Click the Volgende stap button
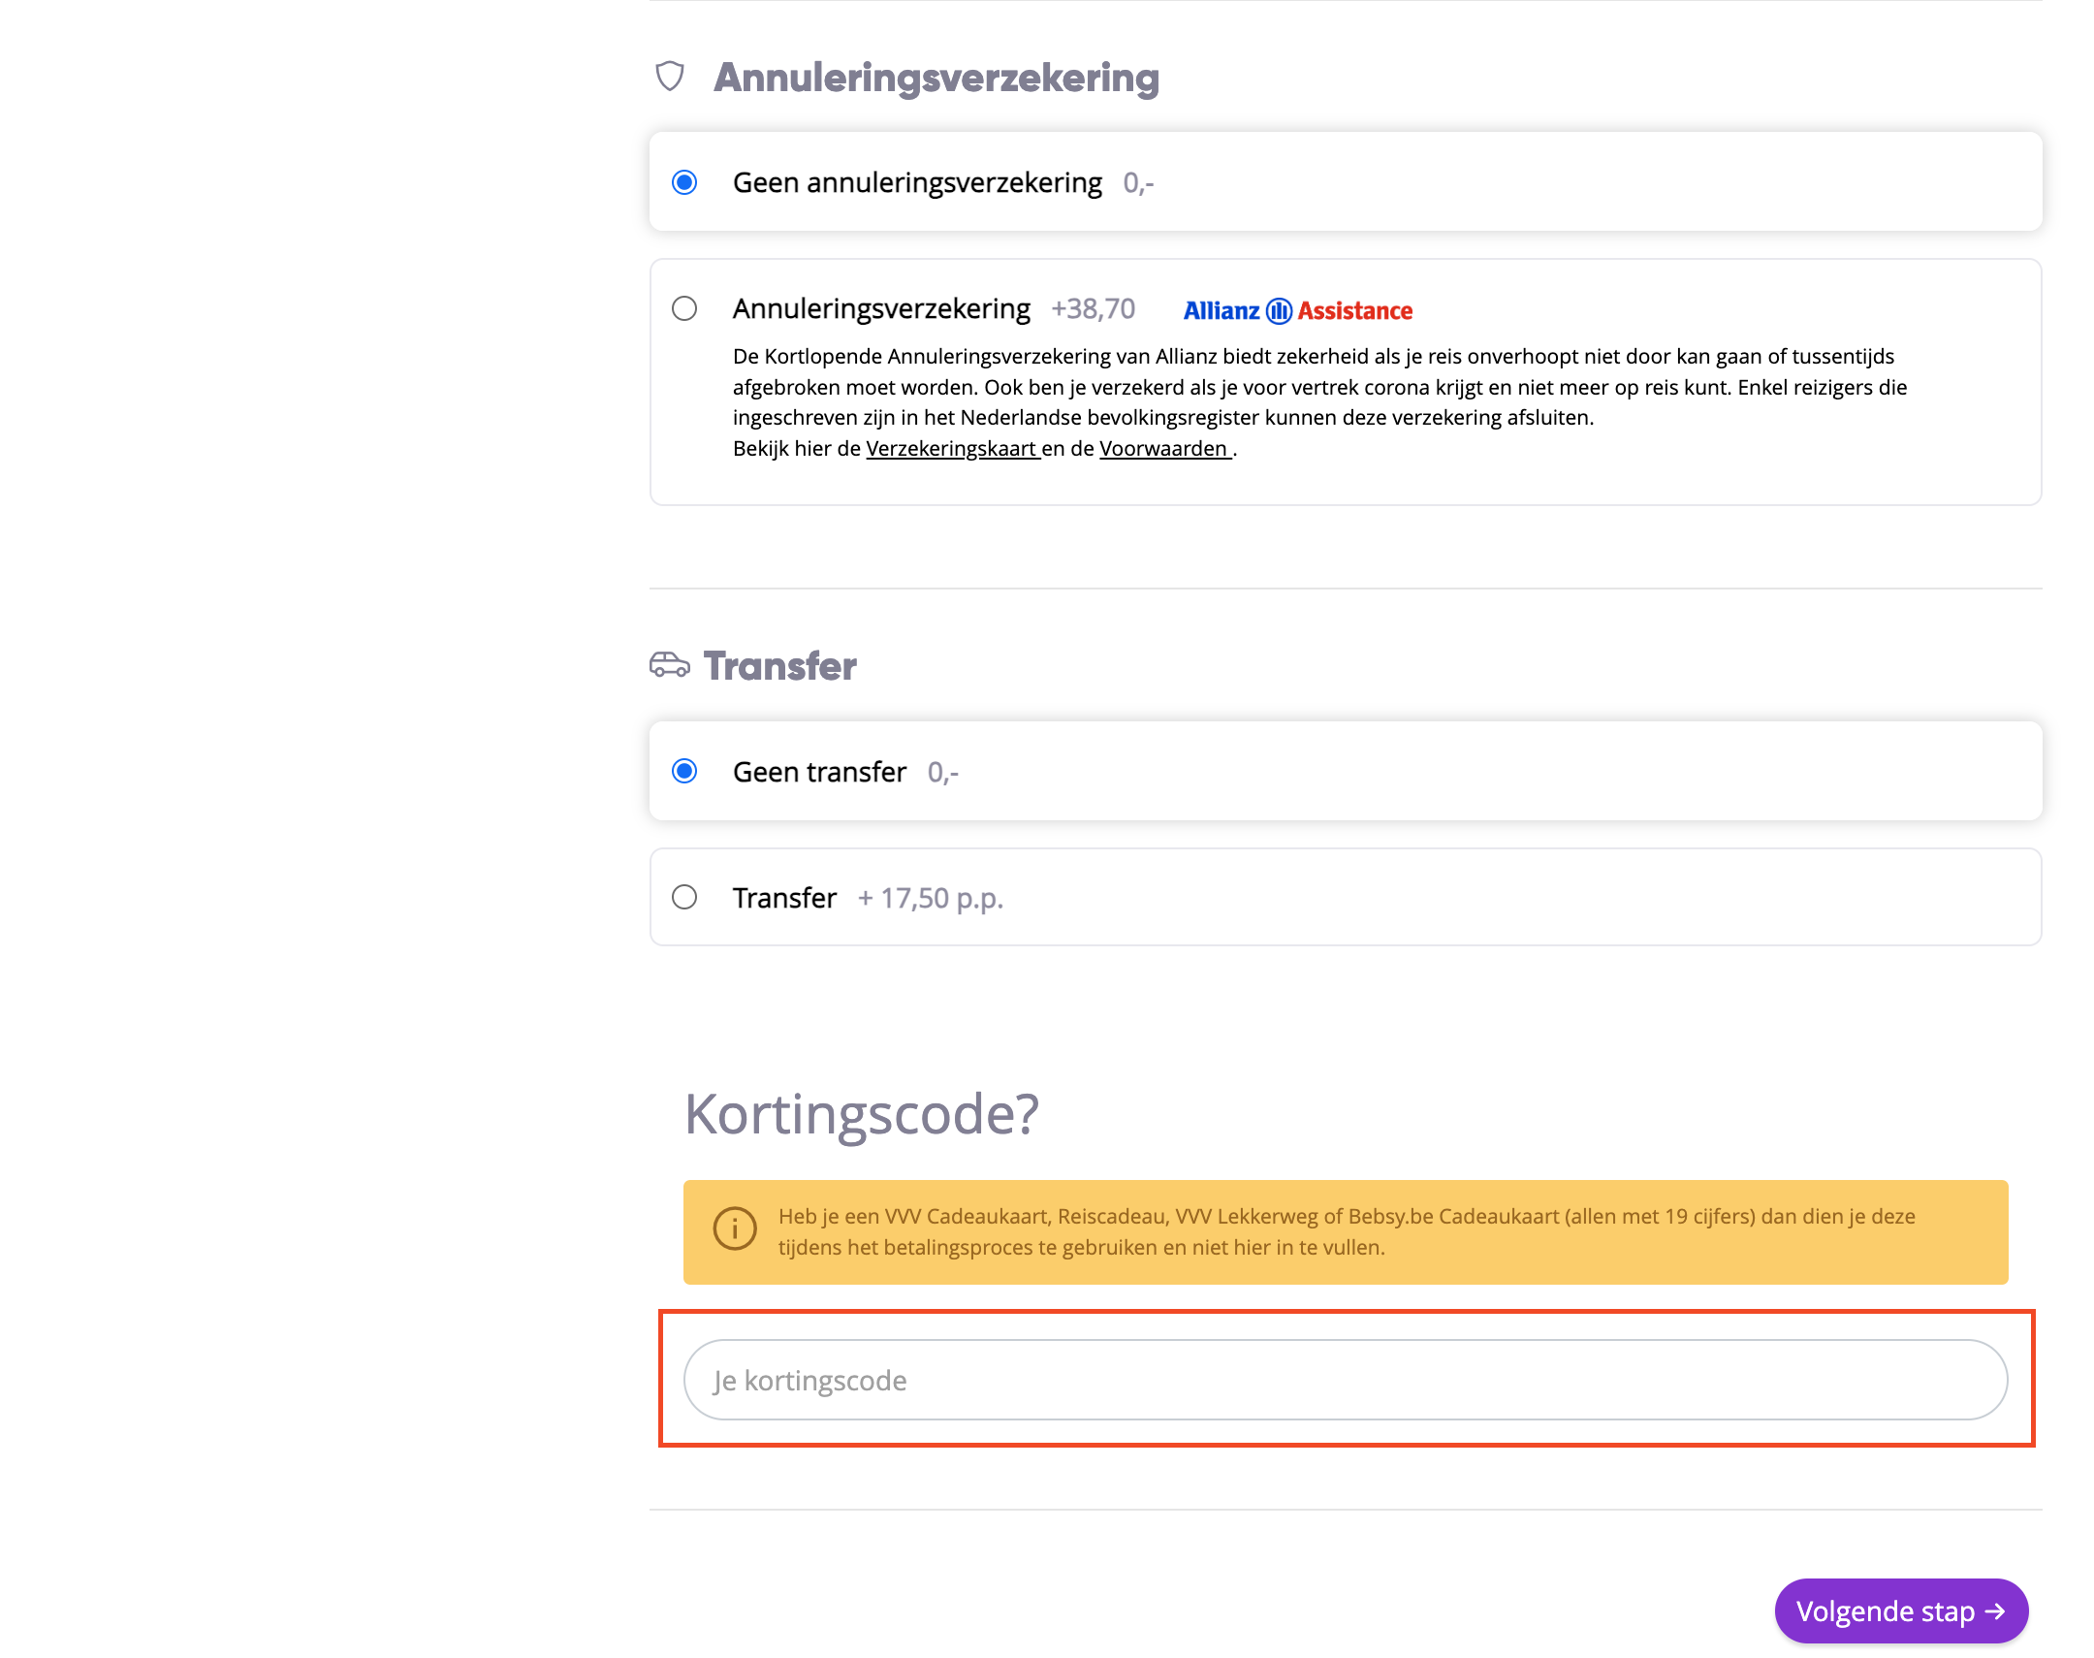The image size is (2094, 1658). pyautogui.click(x=1900, y=1610)
